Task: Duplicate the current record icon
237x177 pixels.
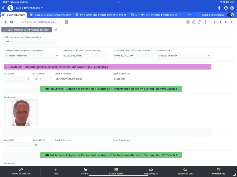Action: 200,22
